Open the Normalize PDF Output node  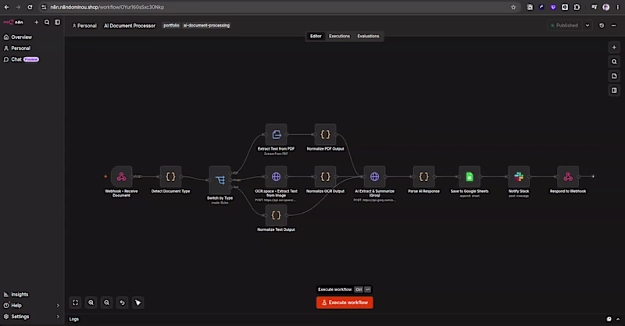pos(325,135)
